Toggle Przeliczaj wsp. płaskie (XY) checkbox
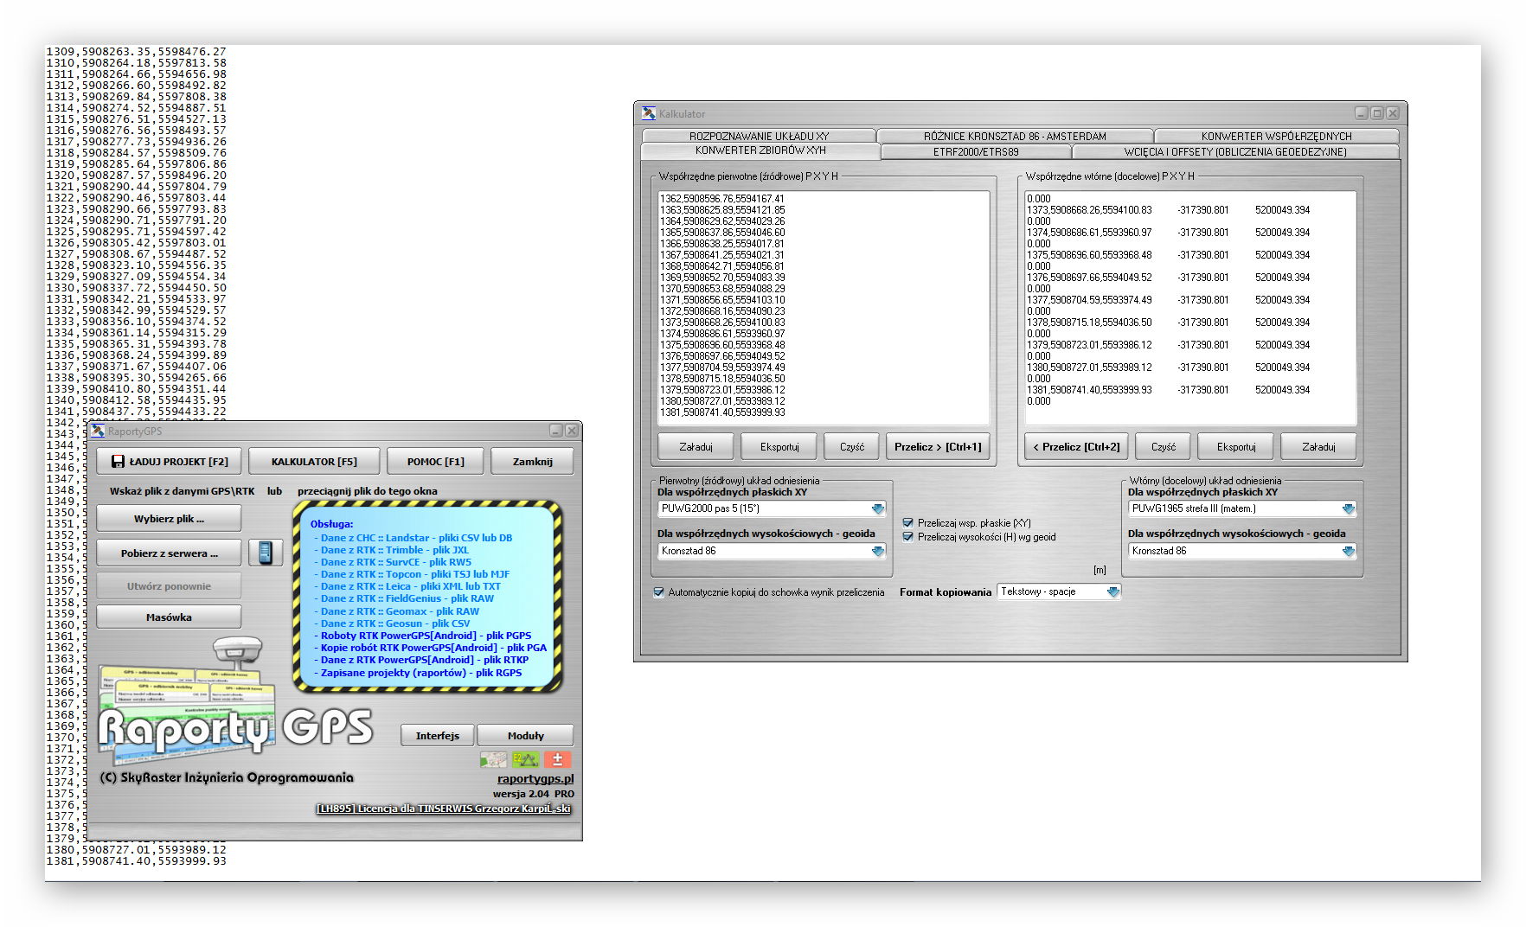The height and width of the screenshot is (927, 1526). pyautogui.click(x=908, y=523)
